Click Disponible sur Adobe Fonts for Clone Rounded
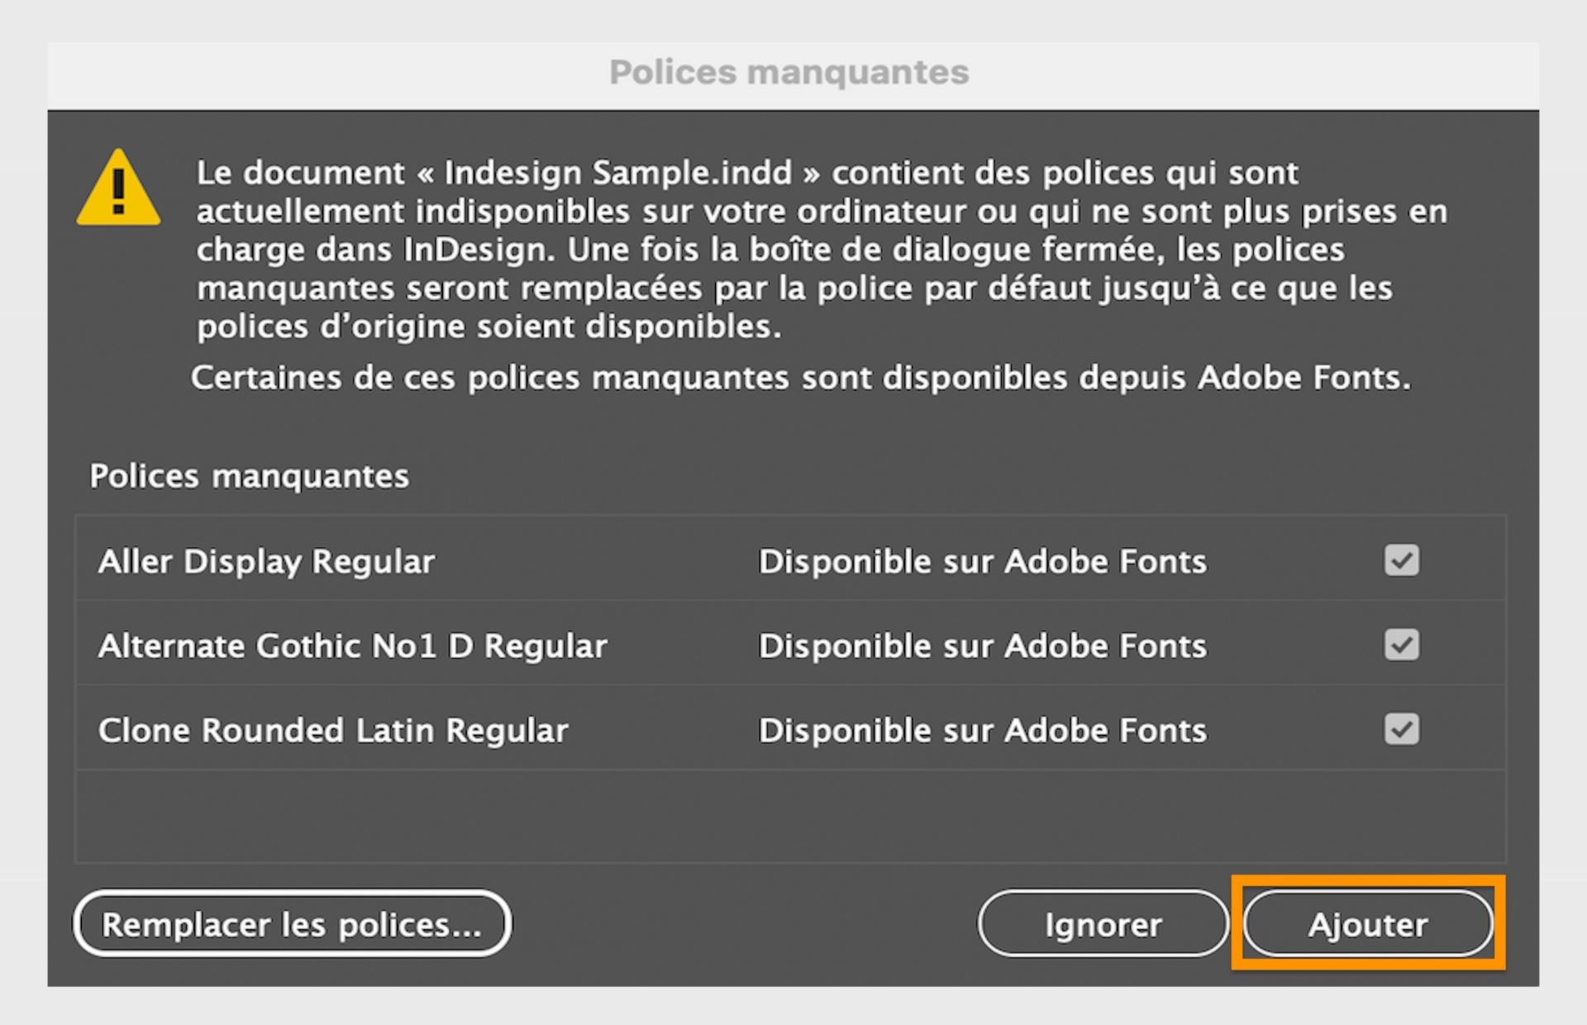Viewport: 1587px width, 1025px height. [982, 729]
